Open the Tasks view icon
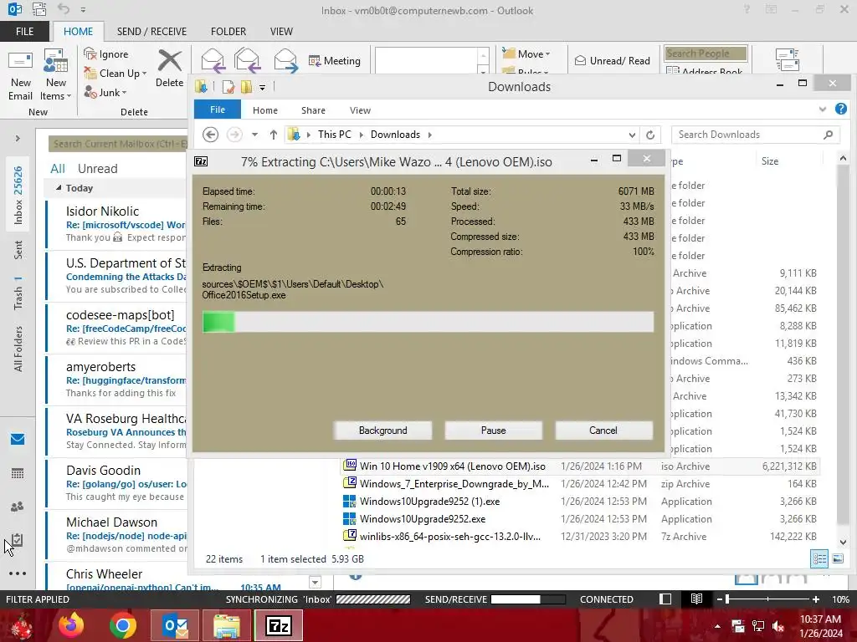857x642 pixels. pyautogui.click(x=18, y=540)
